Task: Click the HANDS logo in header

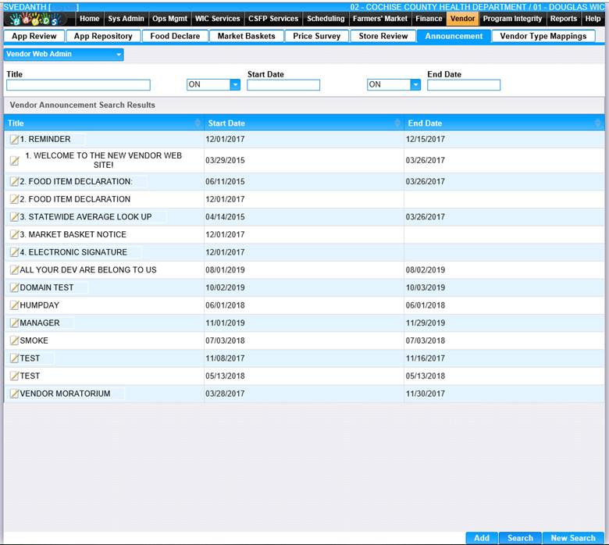Action: coord(36,19)
